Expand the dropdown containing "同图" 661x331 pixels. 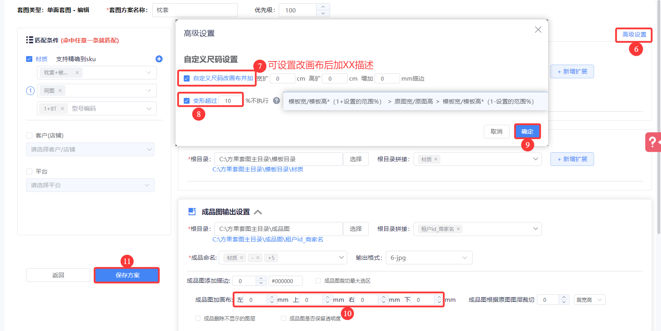click(148, 91)
